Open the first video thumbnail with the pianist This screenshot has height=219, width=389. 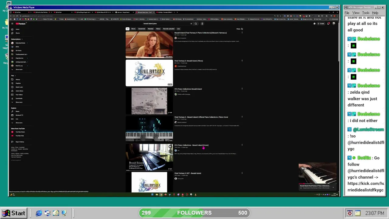coord(149,45)
